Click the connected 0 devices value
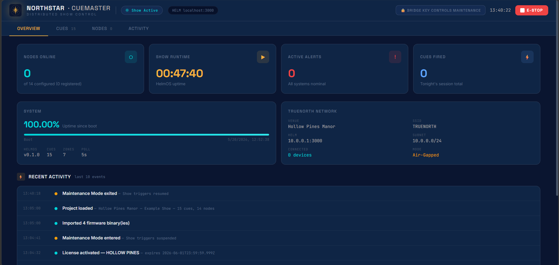559x265 pixels. point(300,155)
